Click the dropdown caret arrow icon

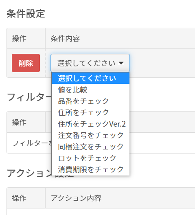tap(121, 63)
